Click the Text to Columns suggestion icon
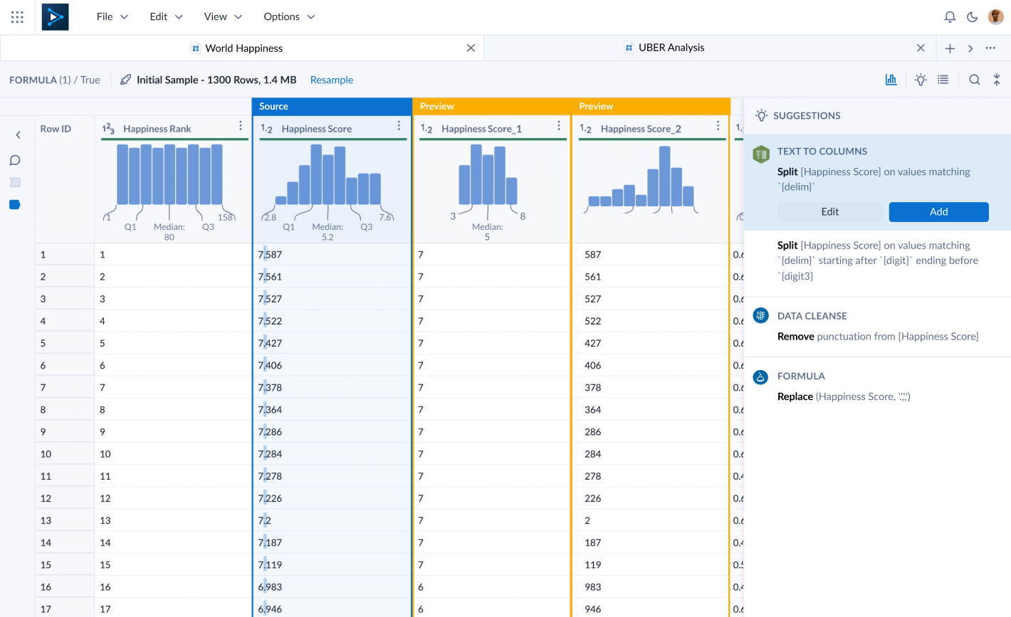This screenshot has height=617, width=1011. point(761,153)
